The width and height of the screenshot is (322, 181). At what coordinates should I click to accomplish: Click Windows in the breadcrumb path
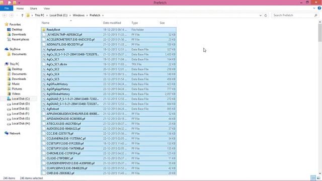pyautogui.click(x=78, y=16)
